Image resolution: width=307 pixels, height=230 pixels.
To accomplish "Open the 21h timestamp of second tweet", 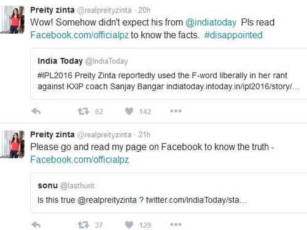I will 144,135.
